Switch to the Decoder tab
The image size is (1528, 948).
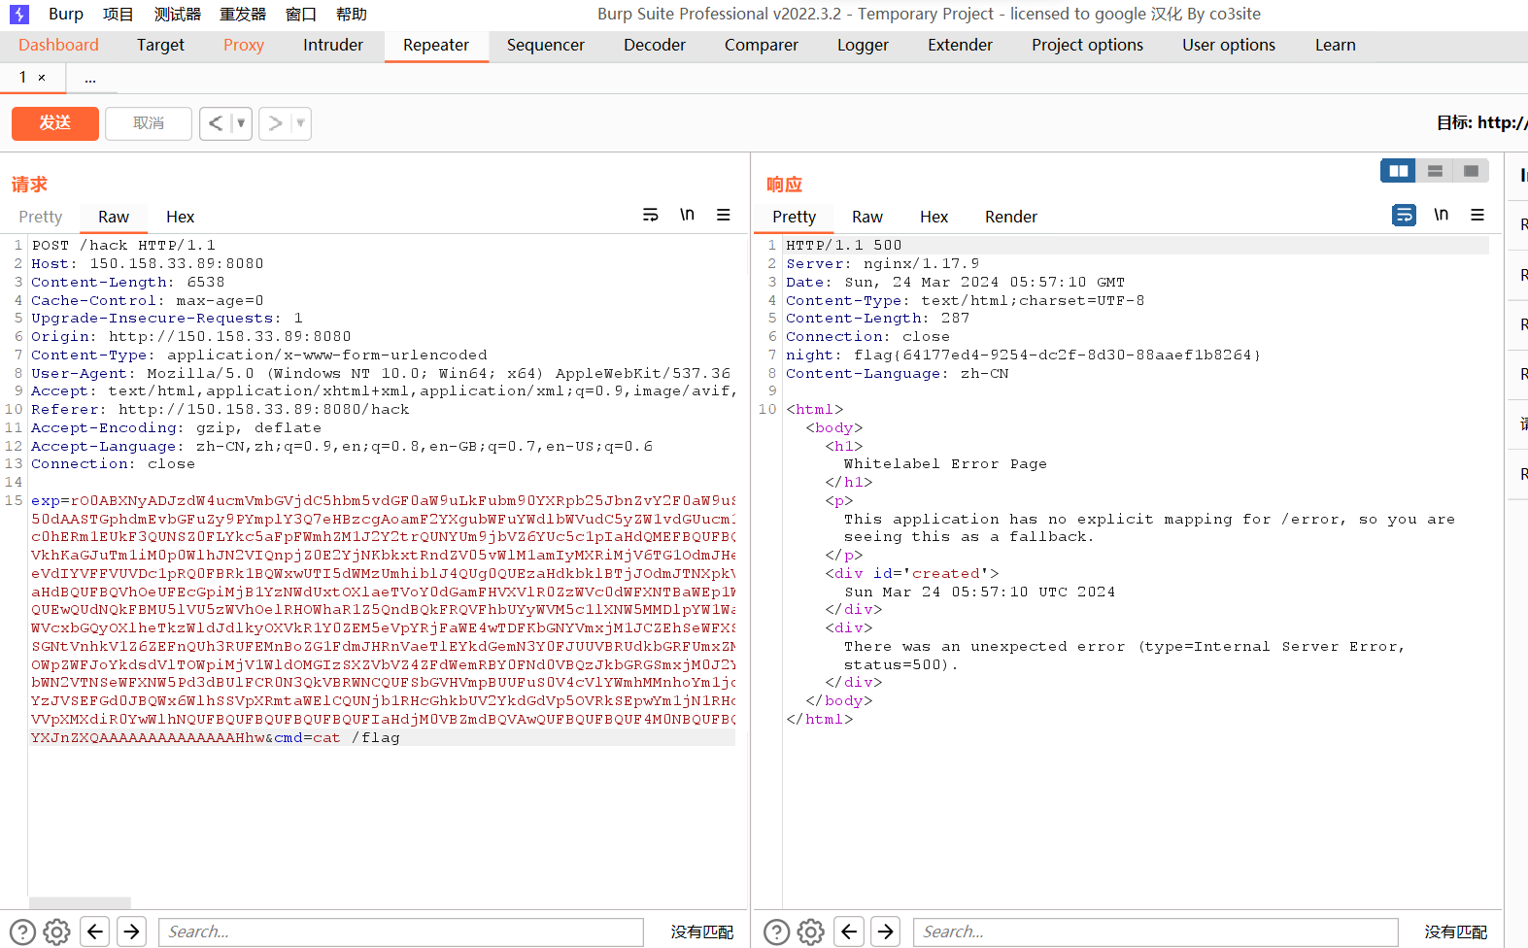tap(655, 45)
